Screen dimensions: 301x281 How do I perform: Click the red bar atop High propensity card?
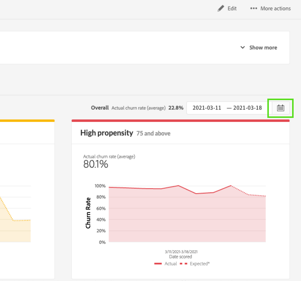click(180, 121)
